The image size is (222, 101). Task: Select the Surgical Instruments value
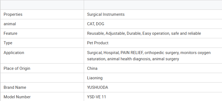[x=106, y=14]
